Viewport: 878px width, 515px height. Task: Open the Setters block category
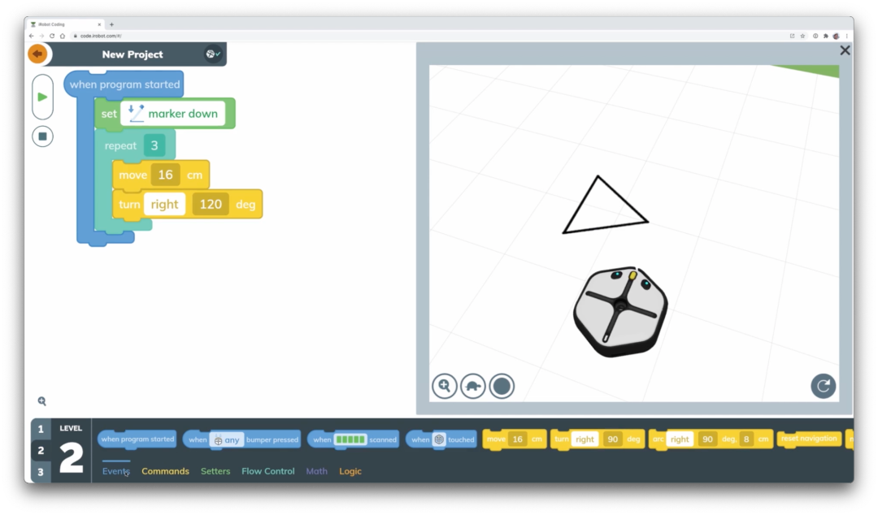click(215, 471)
